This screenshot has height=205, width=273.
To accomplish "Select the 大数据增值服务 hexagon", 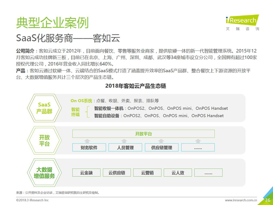I will click(44, 173).
